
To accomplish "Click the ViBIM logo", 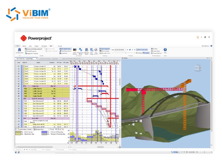I will [28, 14].
